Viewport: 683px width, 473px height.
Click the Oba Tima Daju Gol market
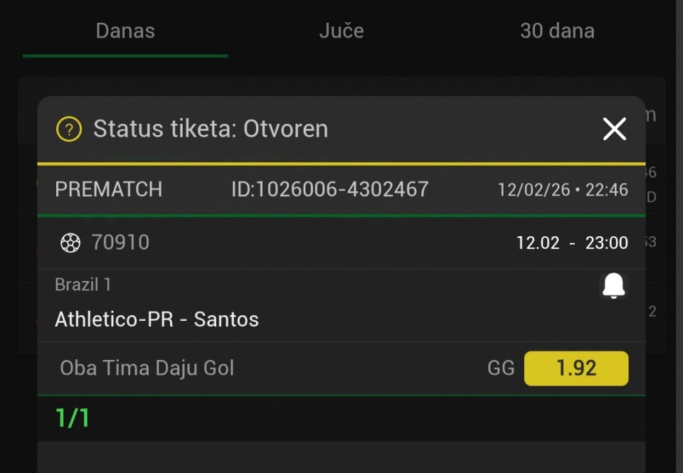(x=147, y=368)
